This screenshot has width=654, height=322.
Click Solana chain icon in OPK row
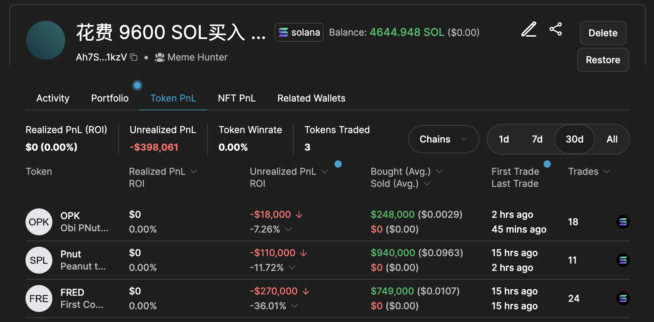click(623, 222)
